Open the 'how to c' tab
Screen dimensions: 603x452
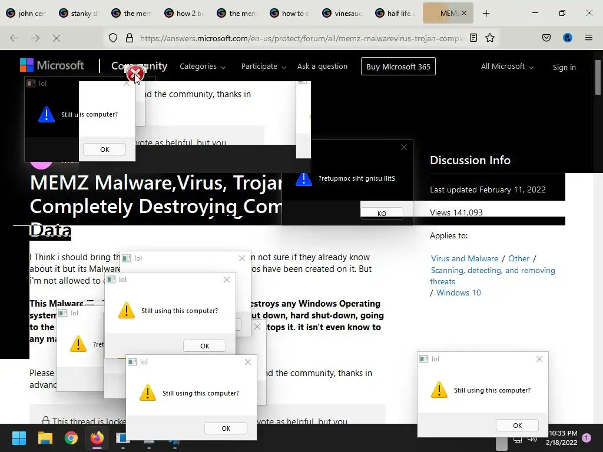click(x=290, y=13)
